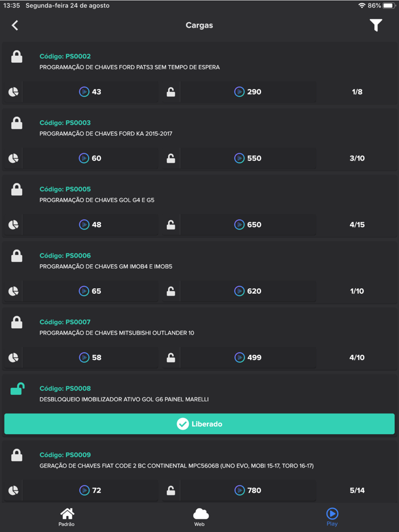Tap the pie chart icon for PS0002
This screenshot has height=532, width=399.
click(x=13, y=91)
